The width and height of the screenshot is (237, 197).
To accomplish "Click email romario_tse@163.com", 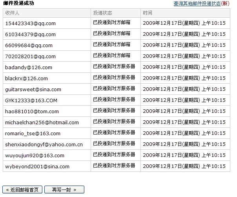I will (x=33, y=133).
